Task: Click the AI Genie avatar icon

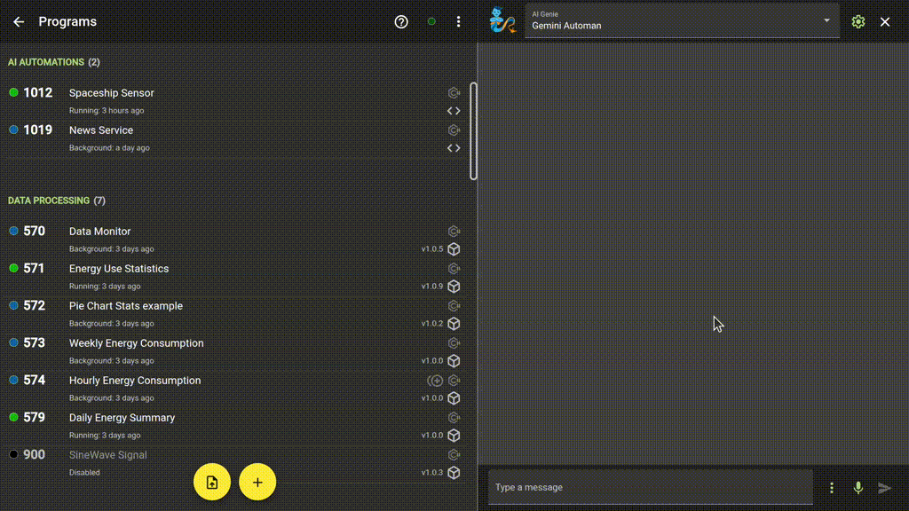Action: 502,21
